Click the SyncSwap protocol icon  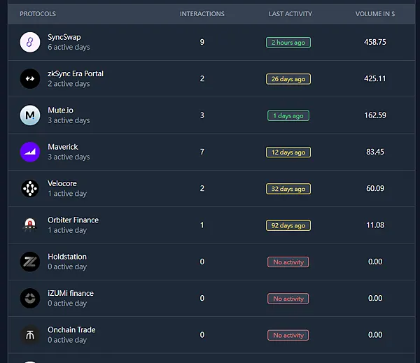pos(30,42)
